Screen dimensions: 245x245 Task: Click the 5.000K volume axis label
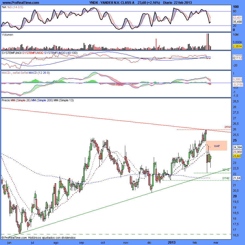click(x=237, y=42)
